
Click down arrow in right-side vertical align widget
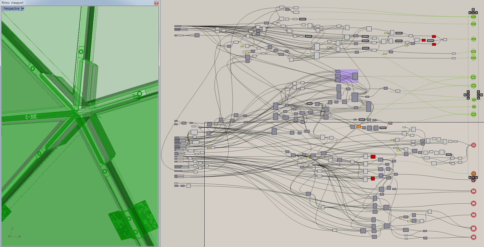click(x=478, y=98)
